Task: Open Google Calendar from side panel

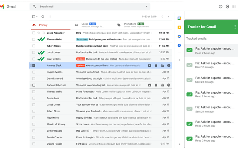Action: (179, 18)
